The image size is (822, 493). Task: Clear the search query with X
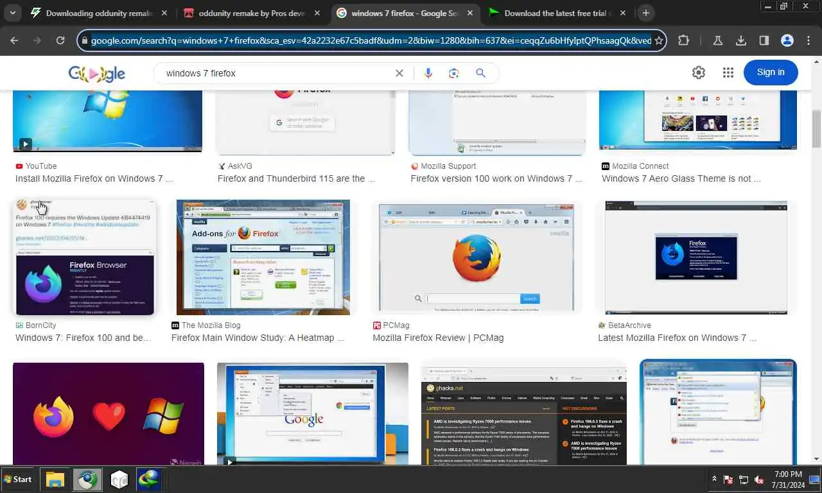click(399, 73)
